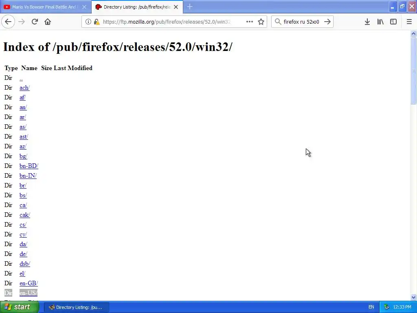Viewport: 417px width, 313px height.
Task: Open the ar/ directory link
Action: pos(23,117)
